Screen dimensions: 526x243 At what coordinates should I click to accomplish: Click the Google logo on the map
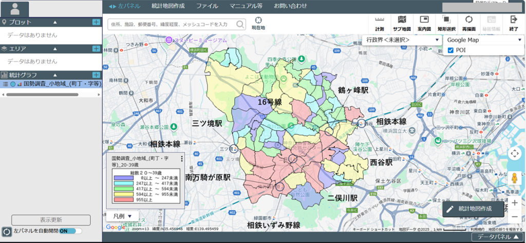coord(116,228)
